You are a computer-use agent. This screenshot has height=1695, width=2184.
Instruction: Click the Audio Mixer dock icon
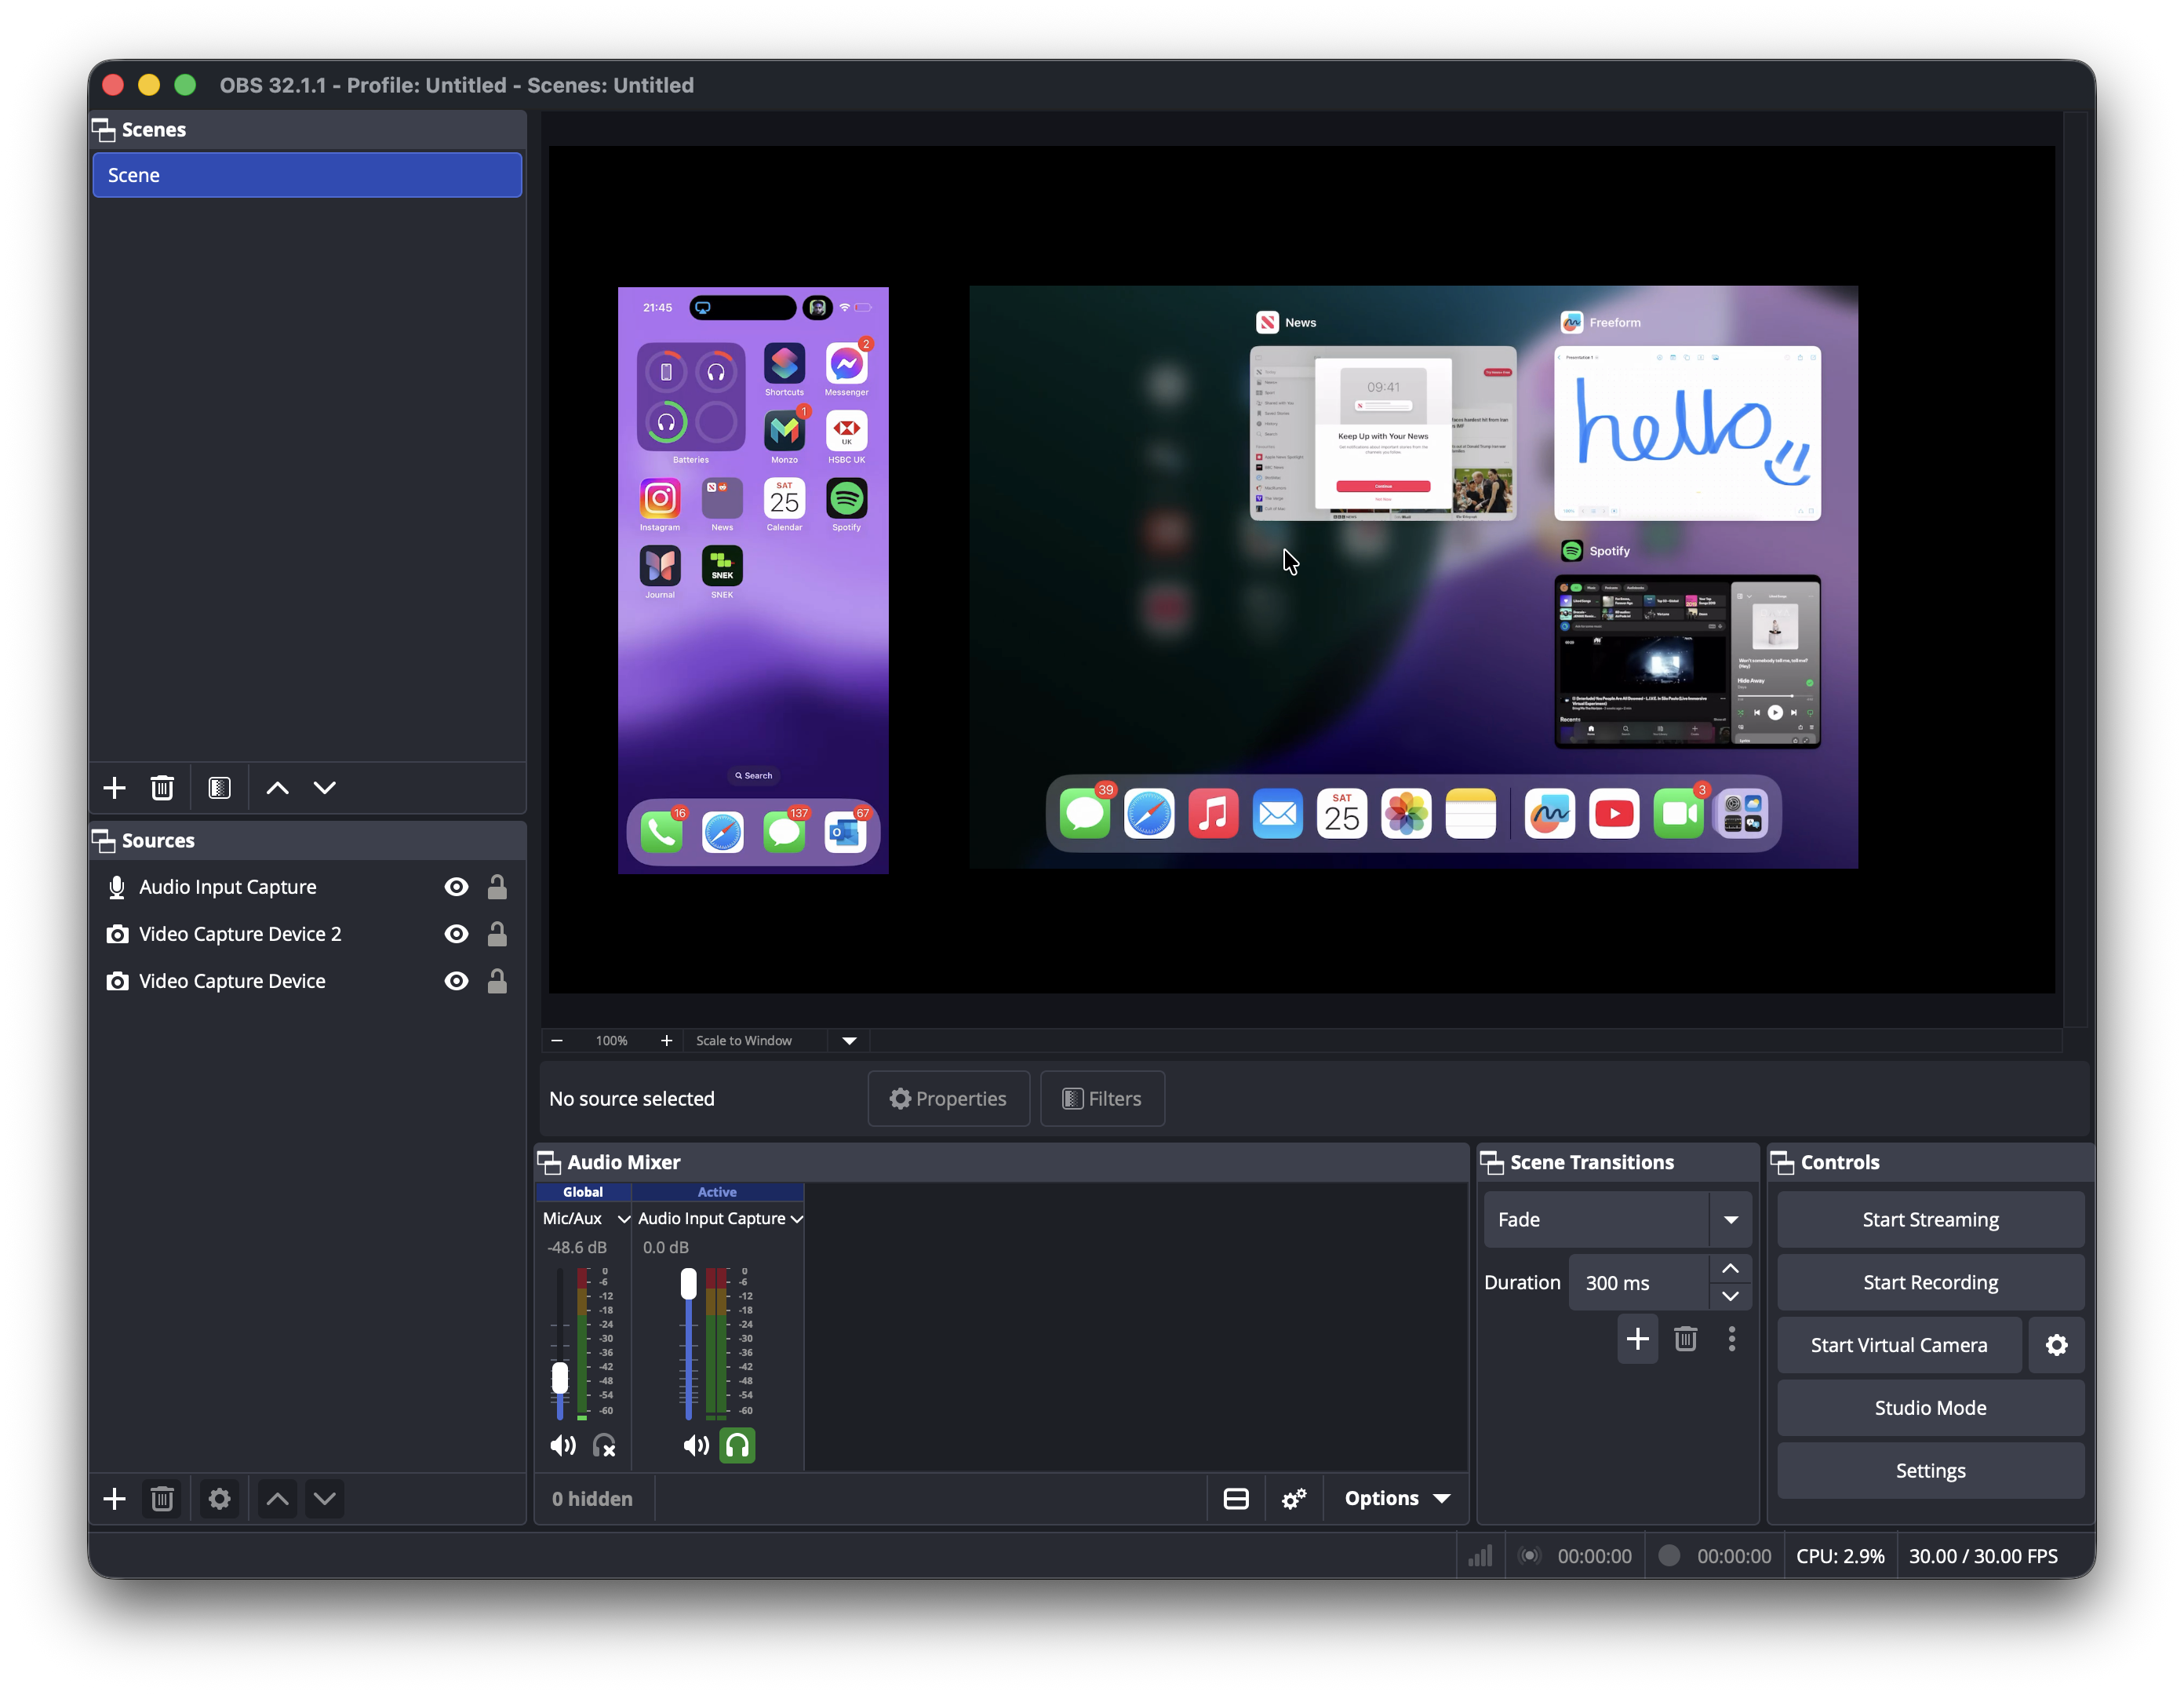click(x=549, y=1161)
